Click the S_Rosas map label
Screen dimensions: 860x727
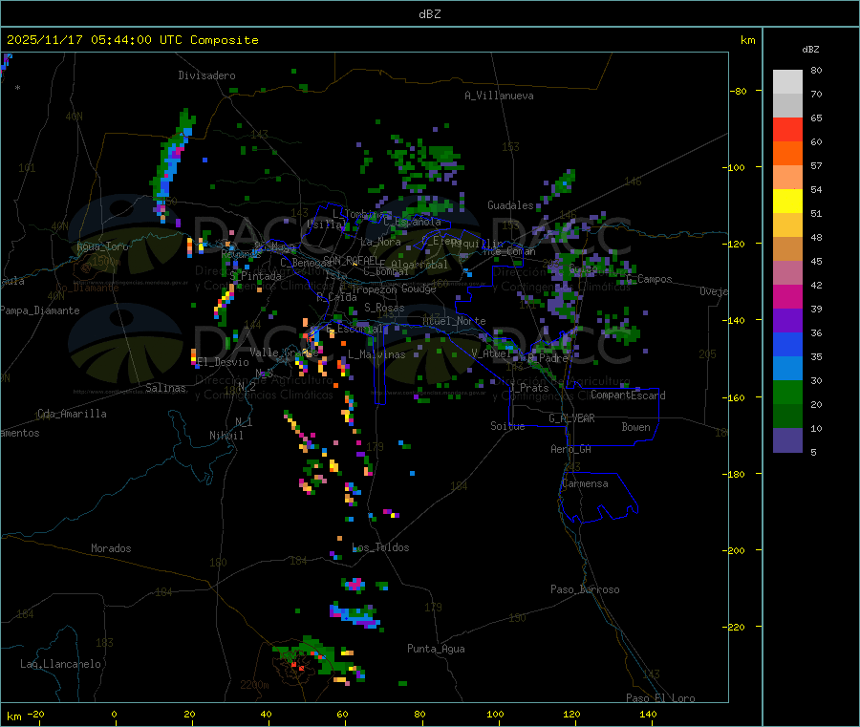384,308
